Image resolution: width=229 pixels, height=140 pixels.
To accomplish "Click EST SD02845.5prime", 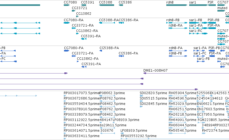I will pyautogui.click(x=153, y=104).
